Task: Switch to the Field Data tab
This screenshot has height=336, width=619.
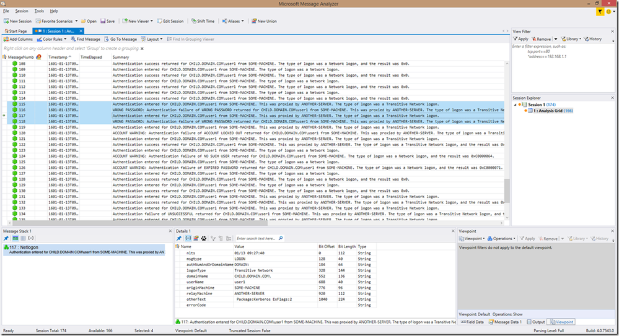Action: click(x=472, y=322)
